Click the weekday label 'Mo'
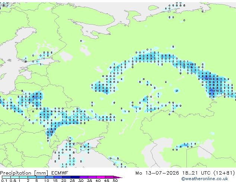This screenshot has width=236, height=182. (139, 173)
